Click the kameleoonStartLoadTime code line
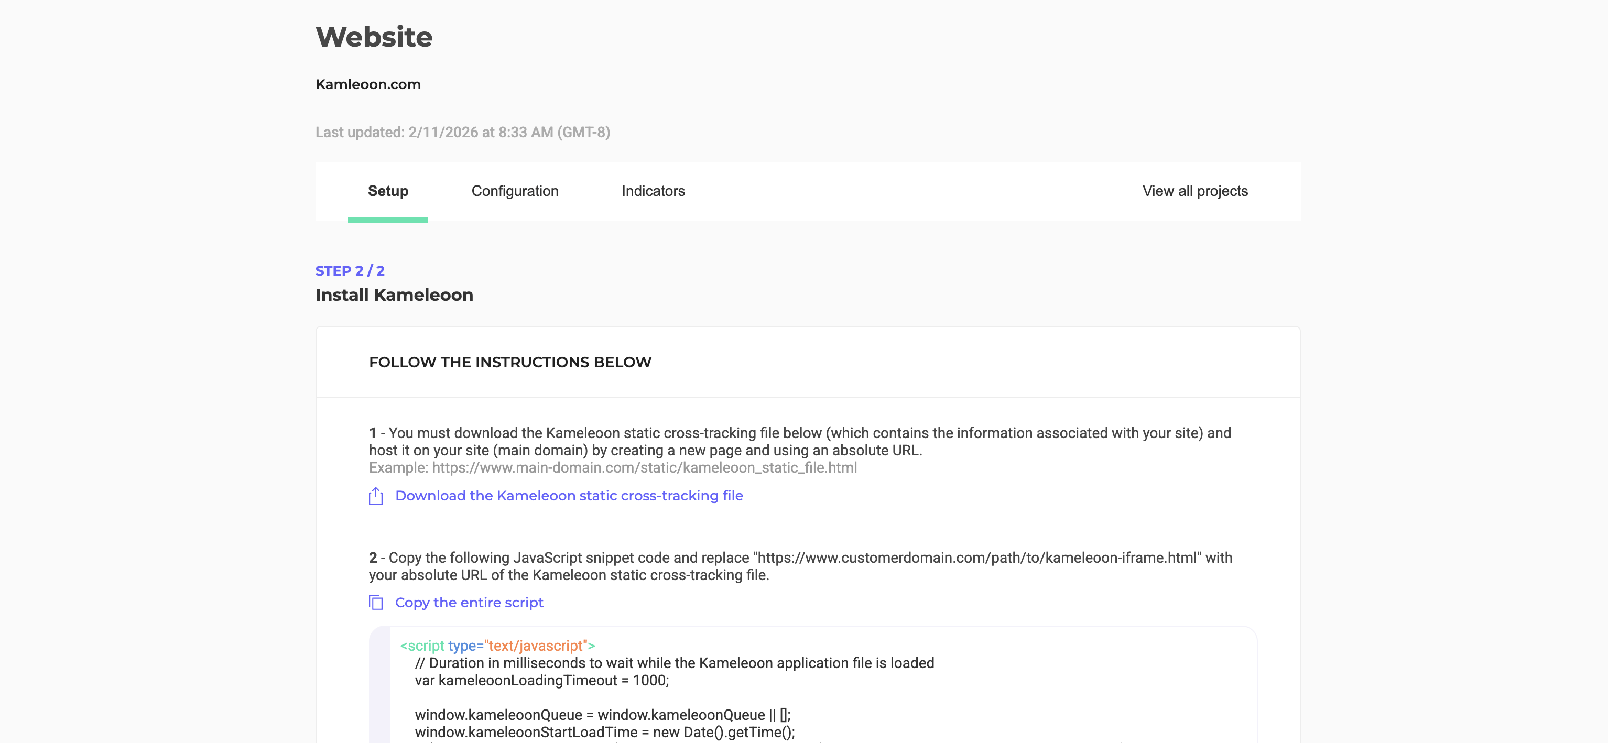 pos(604,733)
